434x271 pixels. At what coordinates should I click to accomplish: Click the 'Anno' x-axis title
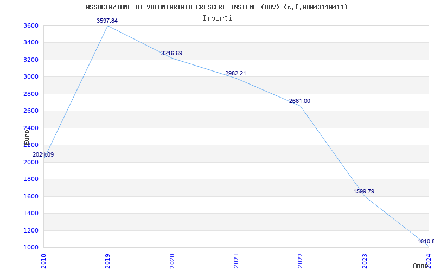pyautogui.click(x=420, y=266)
